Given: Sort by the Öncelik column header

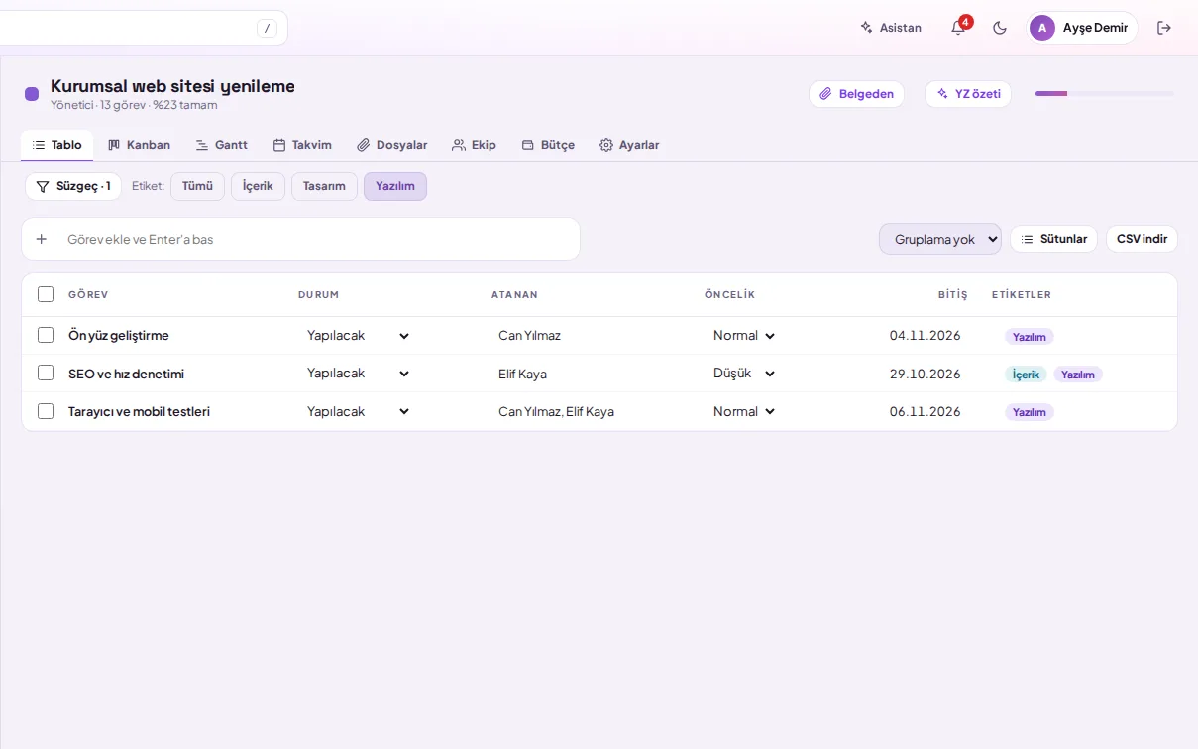Looking at the screenshot, I should tap(729, 295).
